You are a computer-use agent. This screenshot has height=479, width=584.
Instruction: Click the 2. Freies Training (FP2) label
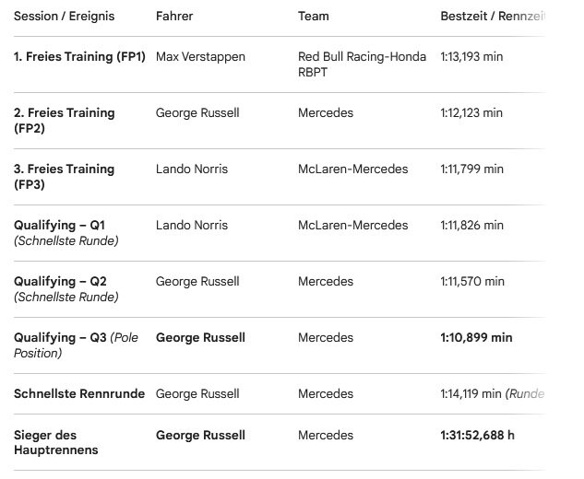(x=64, y=121)
